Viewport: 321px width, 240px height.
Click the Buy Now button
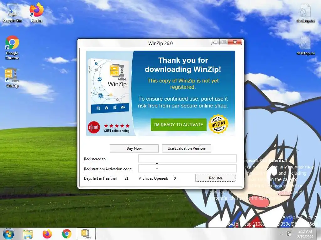click(x=134, y=148)
